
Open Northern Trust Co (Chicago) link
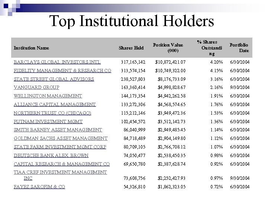click(52, 113)
